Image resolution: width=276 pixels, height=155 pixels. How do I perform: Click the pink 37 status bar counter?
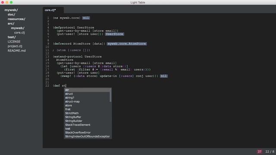260,152
